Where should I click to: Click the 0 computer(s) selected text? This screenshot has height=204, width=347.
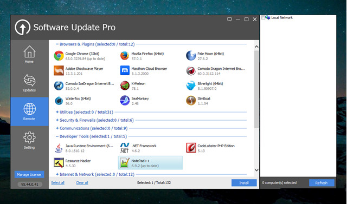279,182
